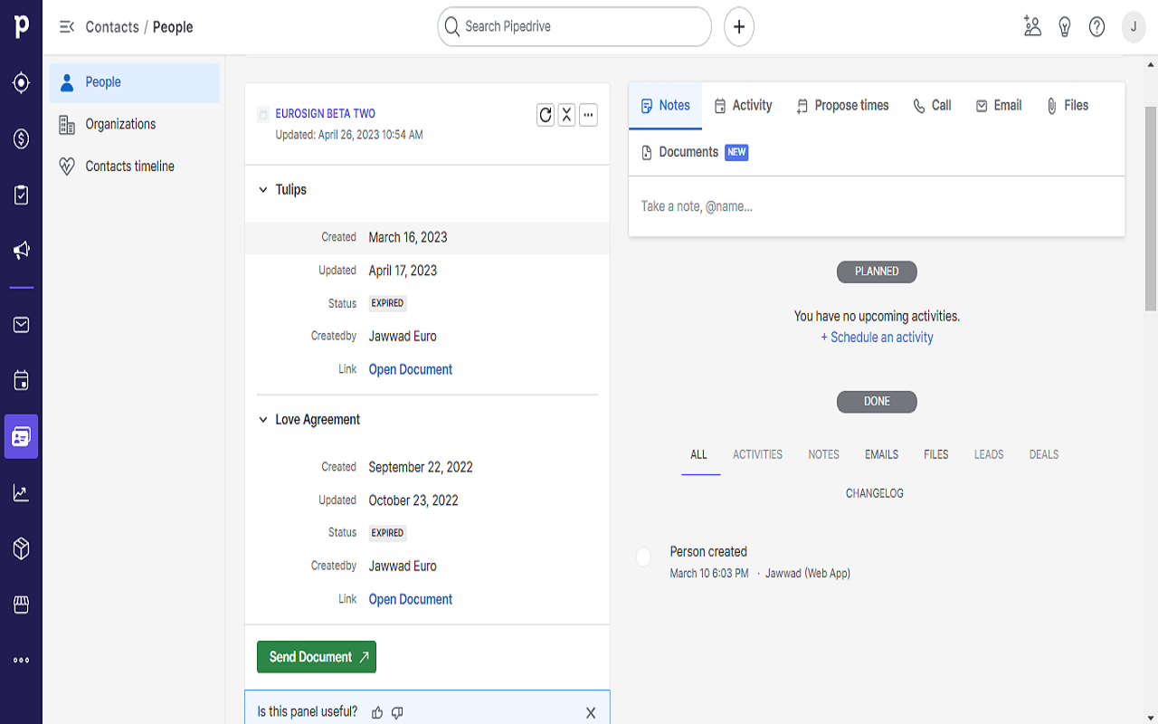Open Deals dollar icon in sidebar
The image size is (1158, 724).
pyautogui.click(x=21, y=138)
